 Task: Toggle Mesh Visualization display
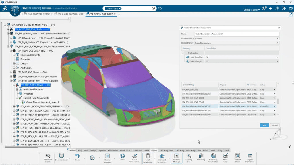point(148,157)
